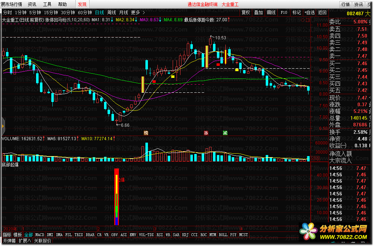
Task: Choose the RSI indicator
Action: pos(160,235)
